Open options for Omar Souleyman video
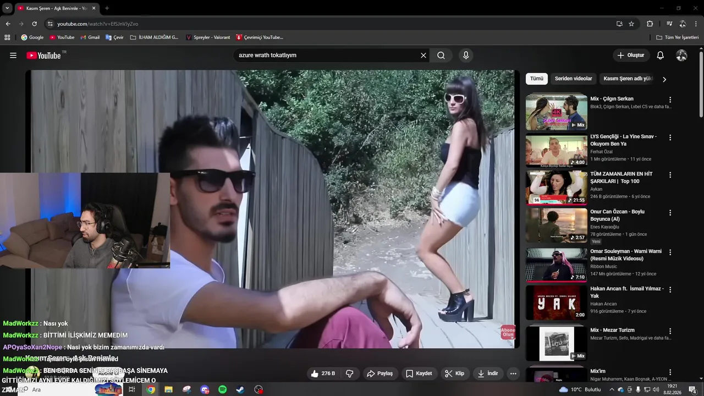 click(x=670, y=252)
